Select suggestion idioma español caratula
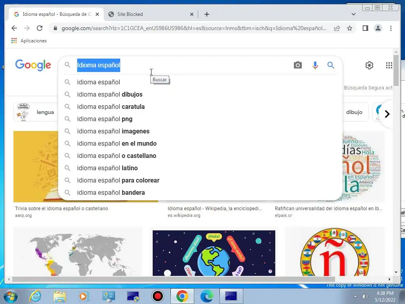This screenshot has width=405, height=304. pyautogui.click(x=200, y=107)
